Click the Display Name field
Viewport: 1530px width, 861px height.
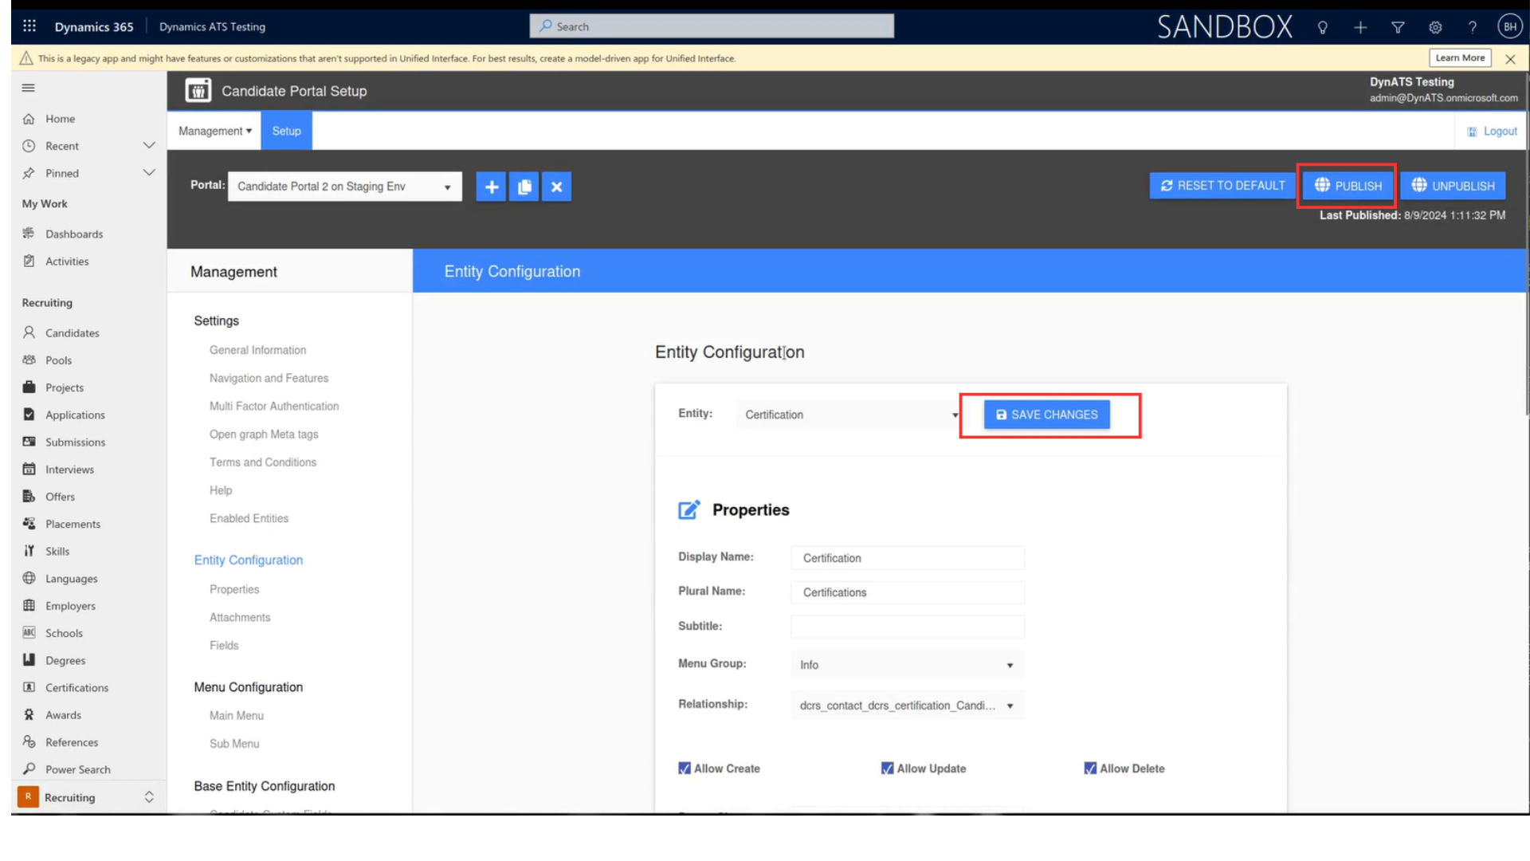[908, 558]
